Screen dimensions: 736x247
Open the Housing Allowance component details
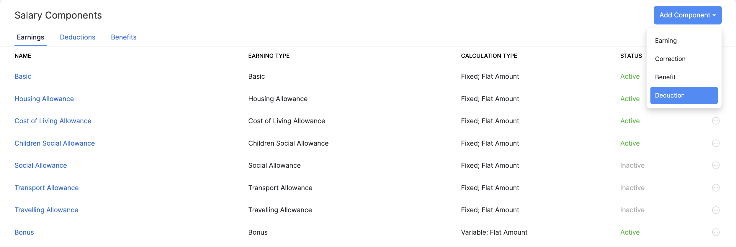pos(44,99)
